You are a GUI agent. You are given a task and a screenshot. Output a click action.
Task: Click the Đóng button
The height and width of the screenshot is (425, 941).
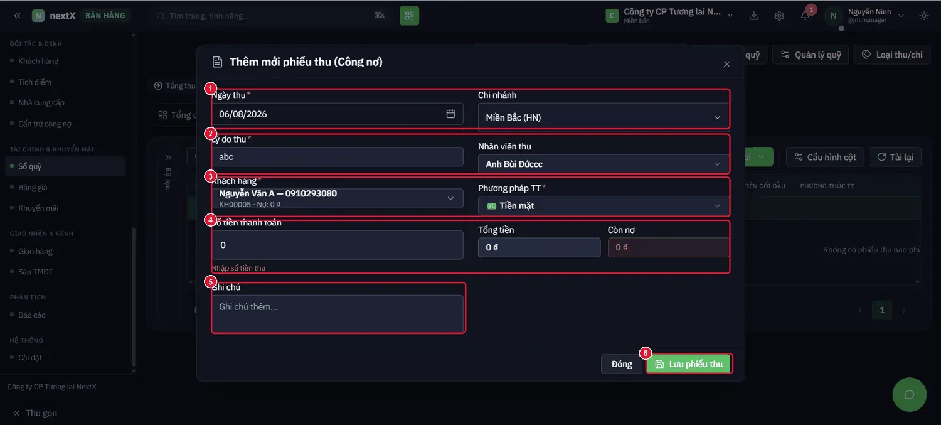[622, 364]
